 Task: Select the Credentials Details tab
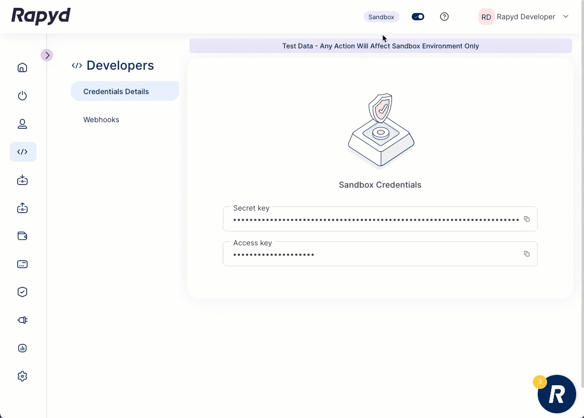click(125, 91)
